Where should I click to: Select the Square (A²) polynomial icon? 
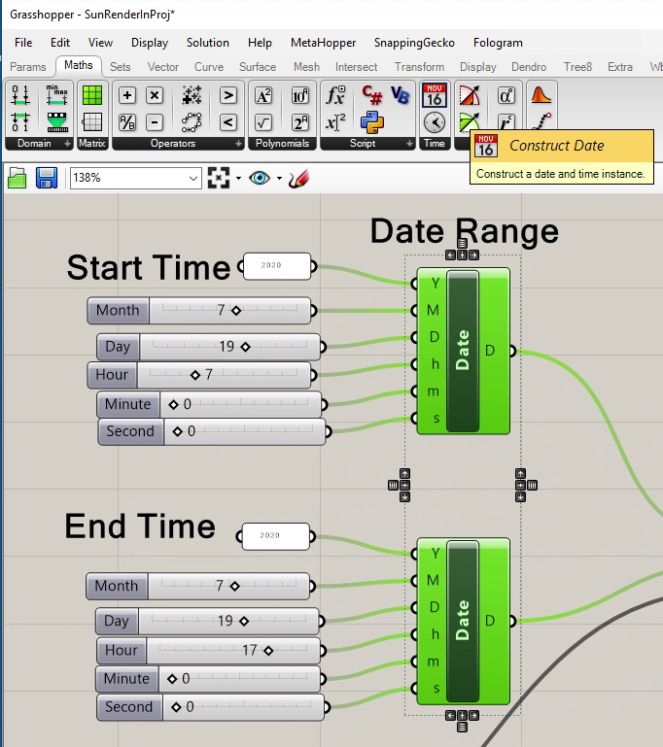pos(263,95)
